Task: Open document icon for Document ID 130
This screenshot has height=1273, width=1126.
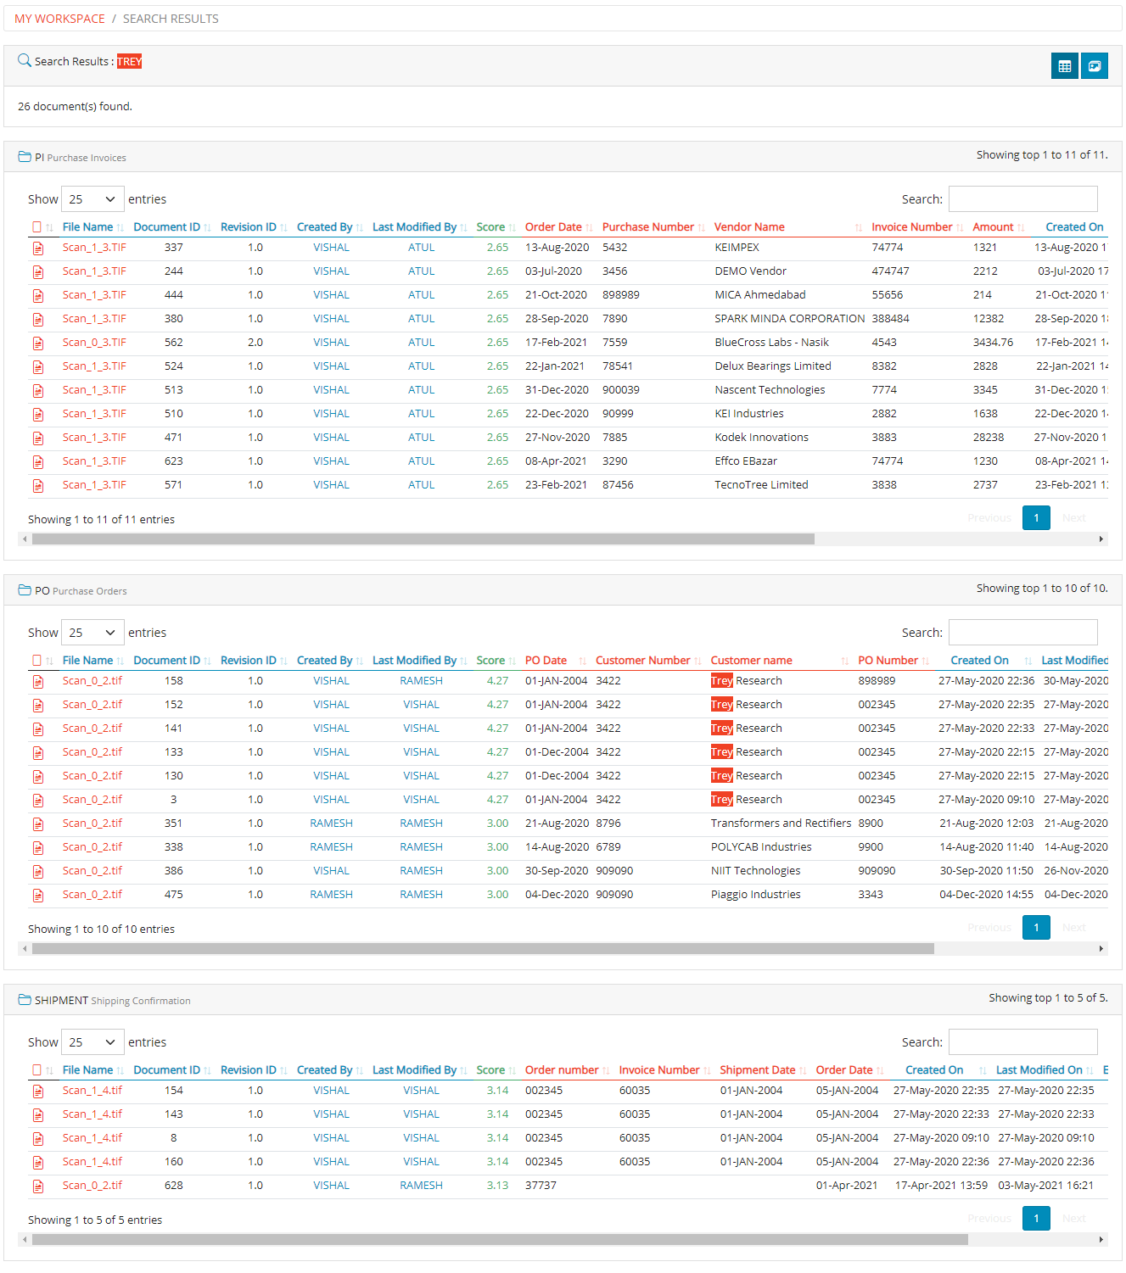Action: [38, 777]
